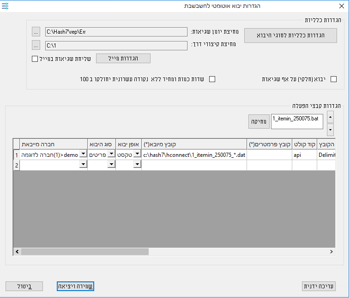
Task: Select 1_itemin_250075.bat in the list
Action: point(296,119)
